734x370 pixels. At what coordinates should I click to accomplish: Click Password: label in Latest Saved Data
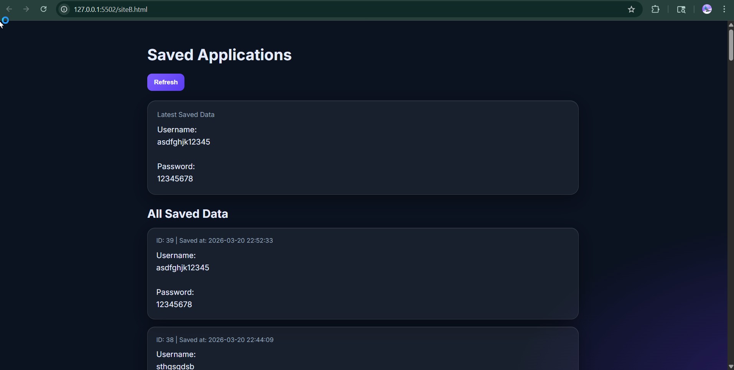(x=176, y=166)
